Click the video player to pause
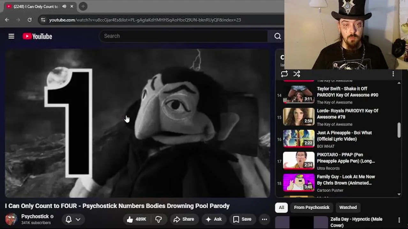Viewport: 408px width, 229px height. click(x=137, y=123)
